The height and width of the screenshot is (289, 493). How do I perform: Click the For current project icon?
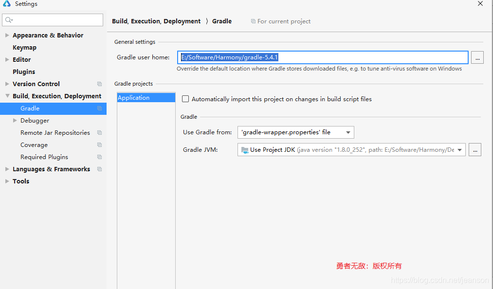pos(253,21)
